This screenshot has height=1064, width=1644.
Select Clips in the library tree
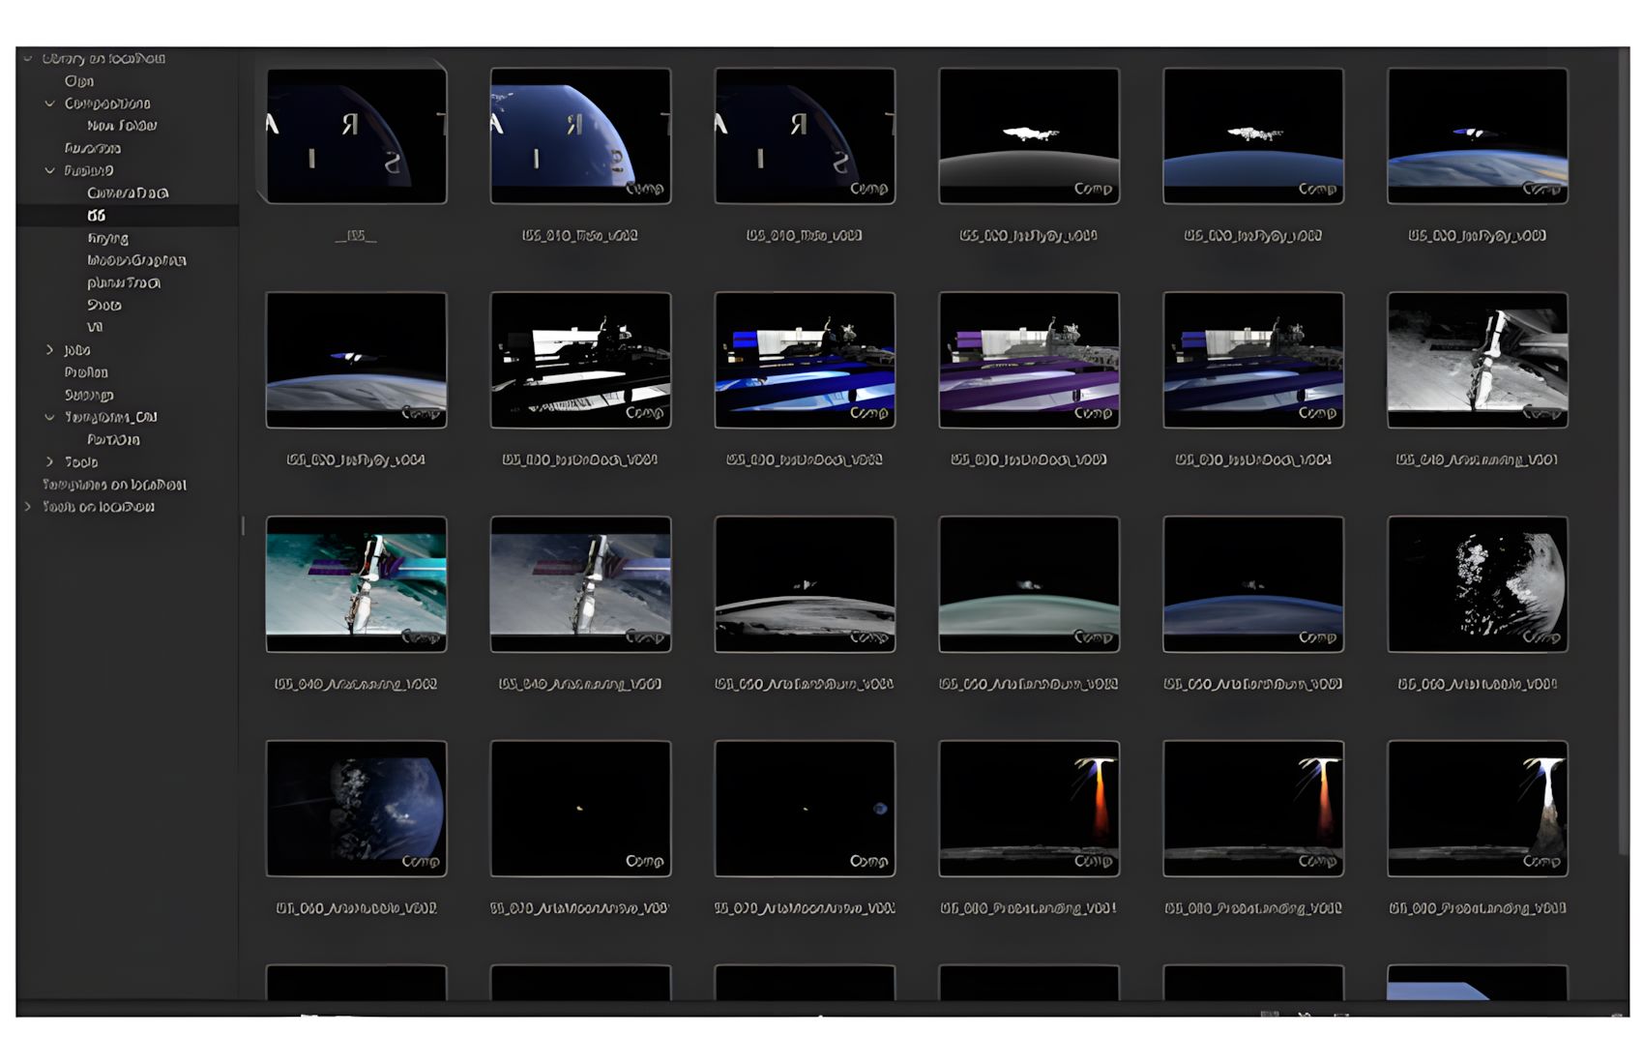[x=79, y=81]
